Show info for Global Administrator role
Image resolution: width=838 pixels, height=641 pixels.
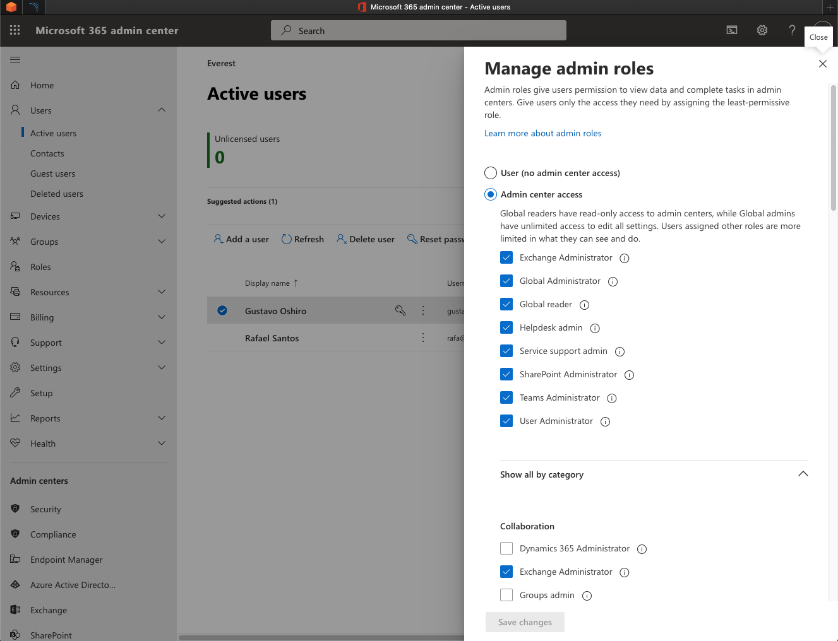(613, 281)
